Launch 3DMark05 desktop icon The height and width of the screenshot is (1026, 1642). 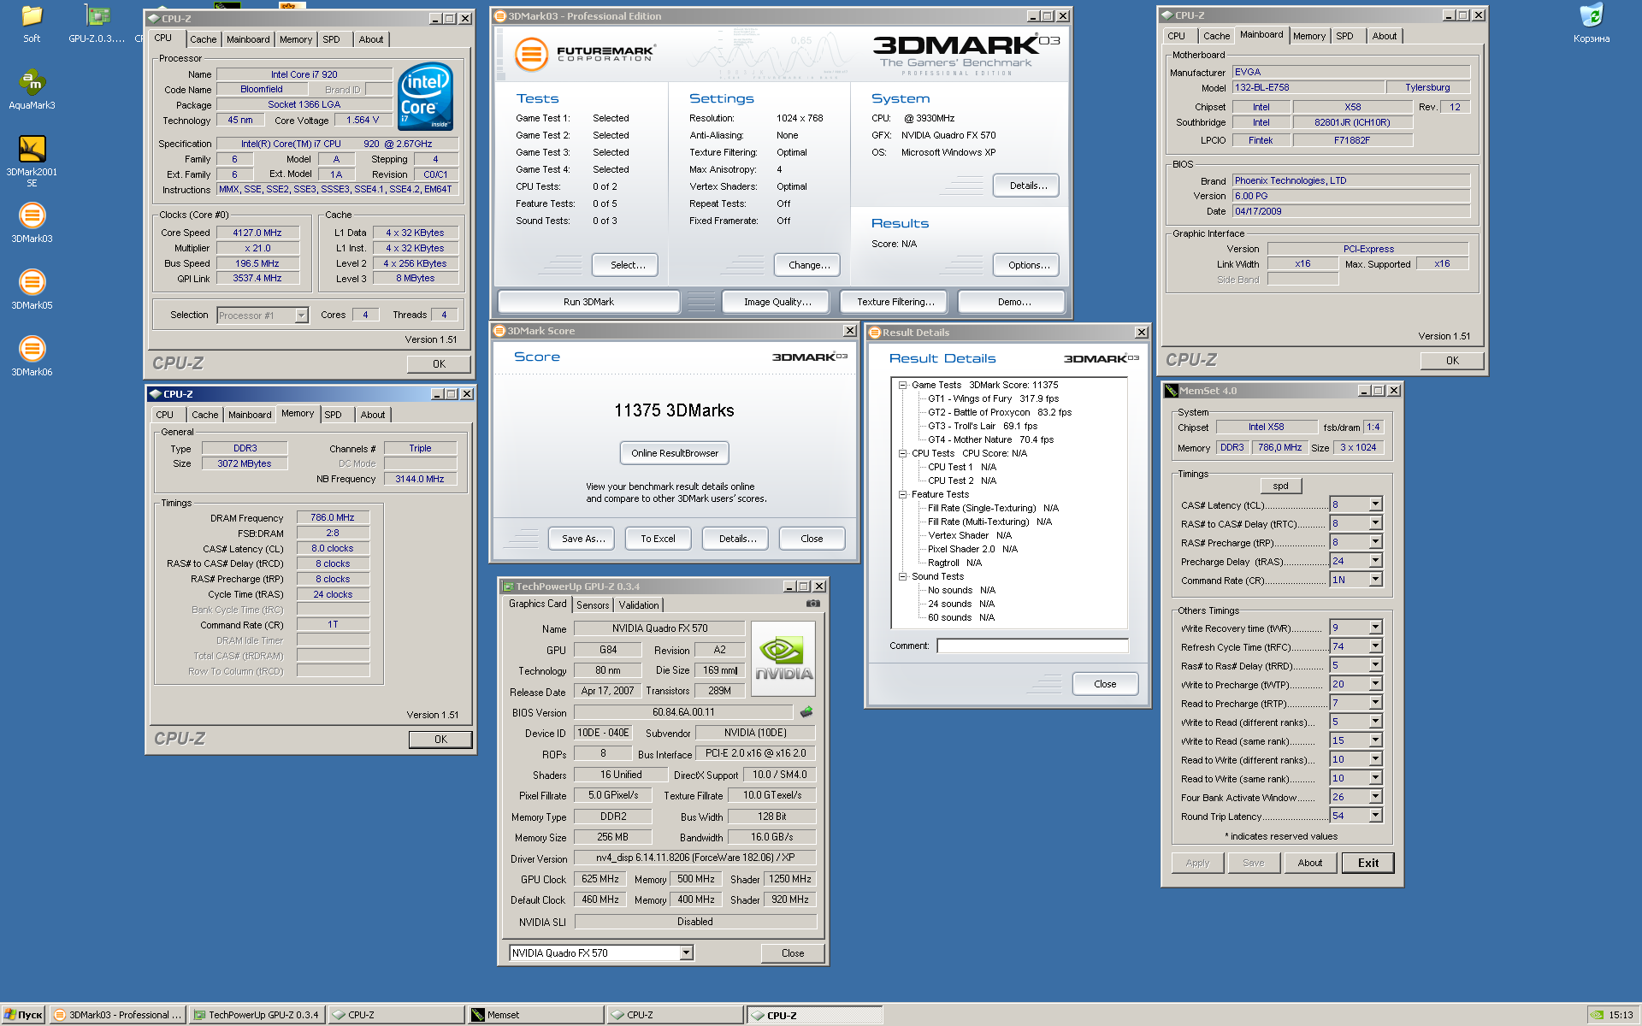(x=32, y=290)
